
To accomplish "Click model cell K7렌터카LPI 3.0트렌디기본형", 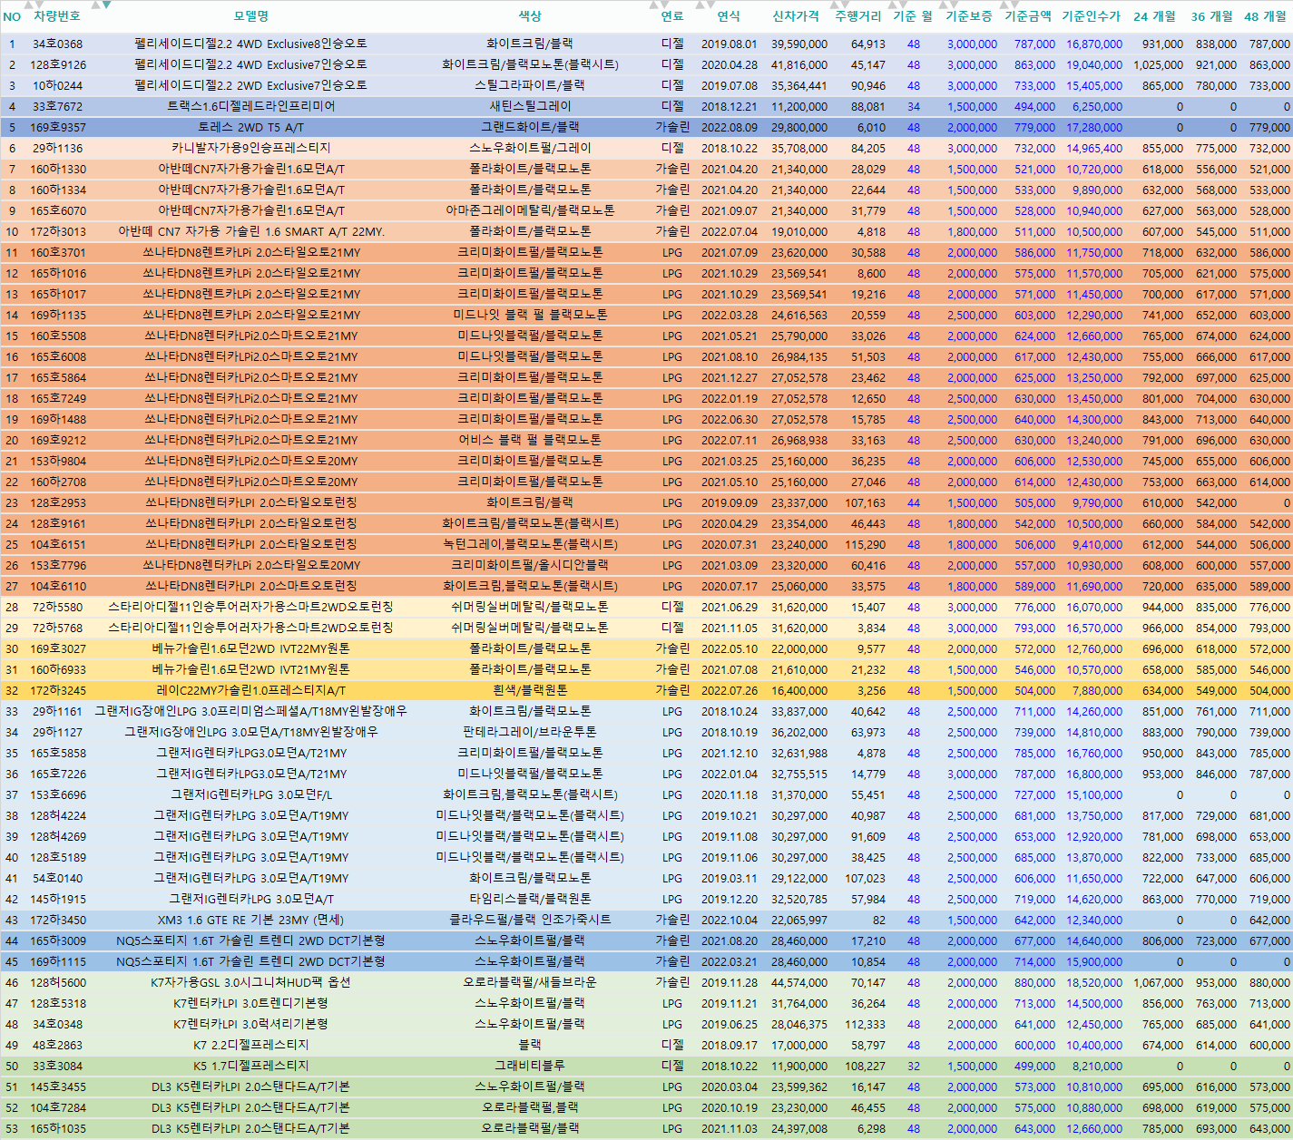I will point(251,1003).
